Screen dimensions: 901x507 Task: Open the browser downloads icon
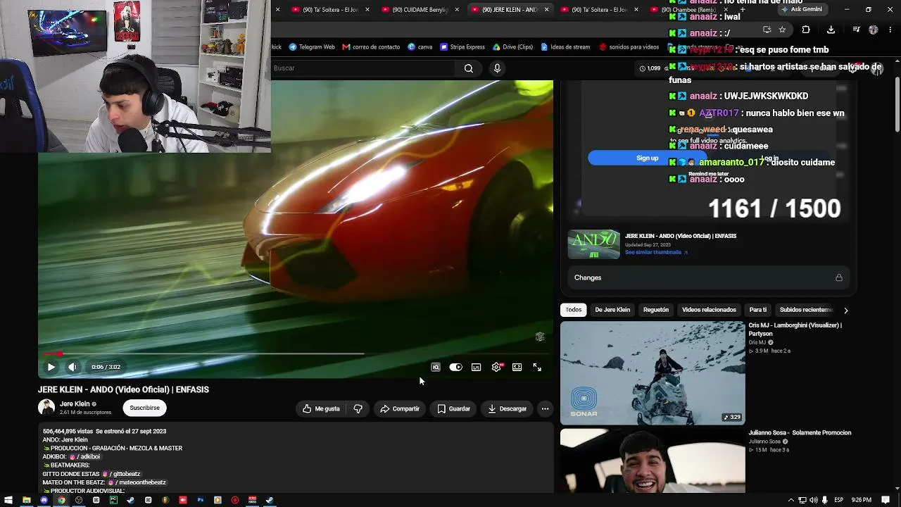click(x=831, y=30)
